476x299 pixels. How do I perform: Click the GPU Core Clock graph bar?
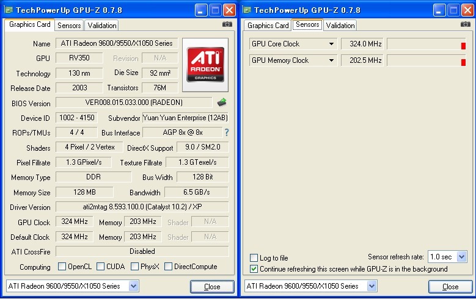click(x=427, y=44)
